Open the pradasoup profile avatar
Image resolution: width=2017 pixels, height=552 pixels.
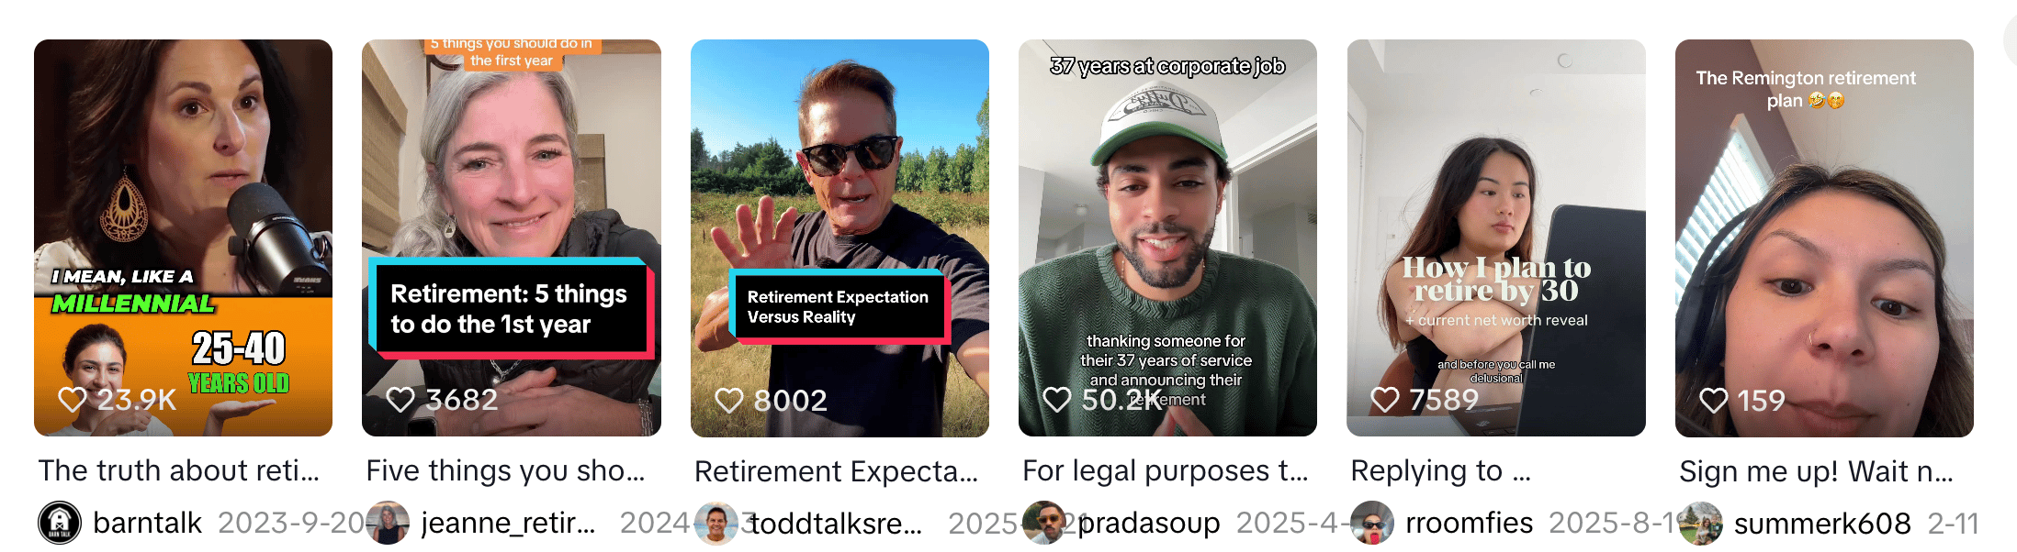(1044, 523)
